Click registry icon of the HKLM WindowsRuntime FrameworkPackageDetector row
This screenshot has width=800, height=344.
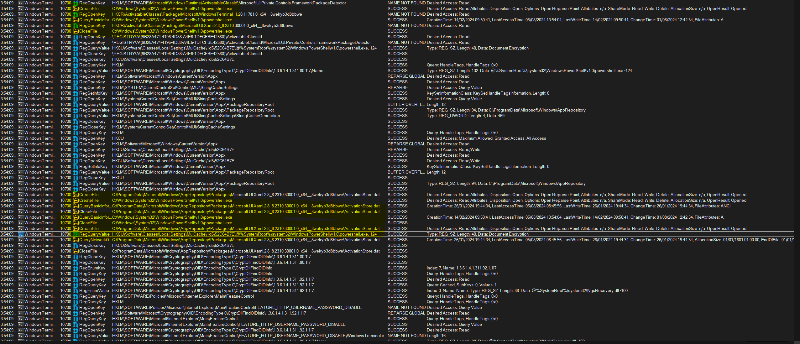[x=76, y=3]
